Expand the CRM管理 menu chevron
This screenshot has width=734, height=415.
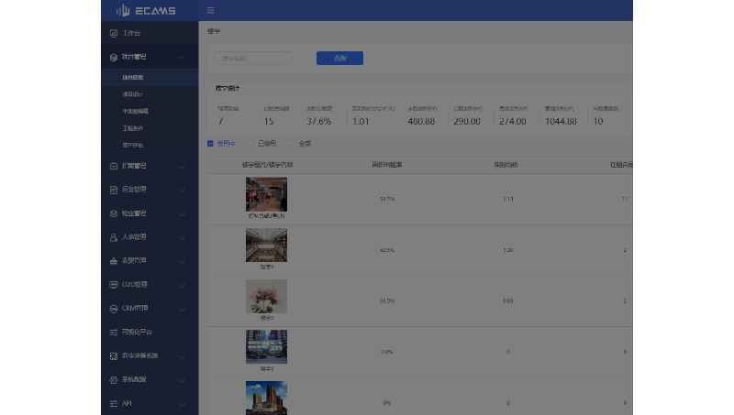(182, 308)
